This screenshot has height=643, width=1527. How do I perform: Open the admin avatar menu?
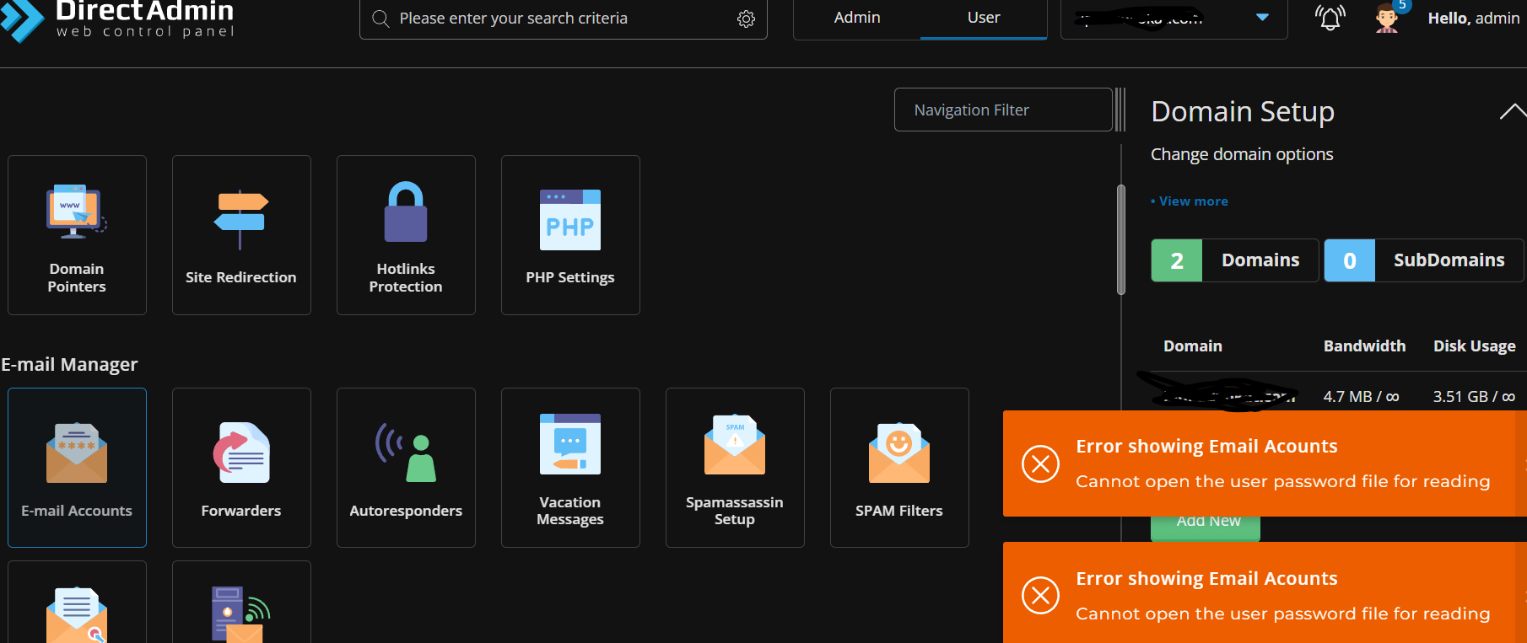pos(1387,18)
